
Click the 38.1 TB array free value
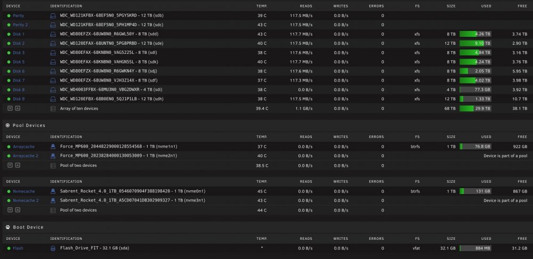click(520, 108)
